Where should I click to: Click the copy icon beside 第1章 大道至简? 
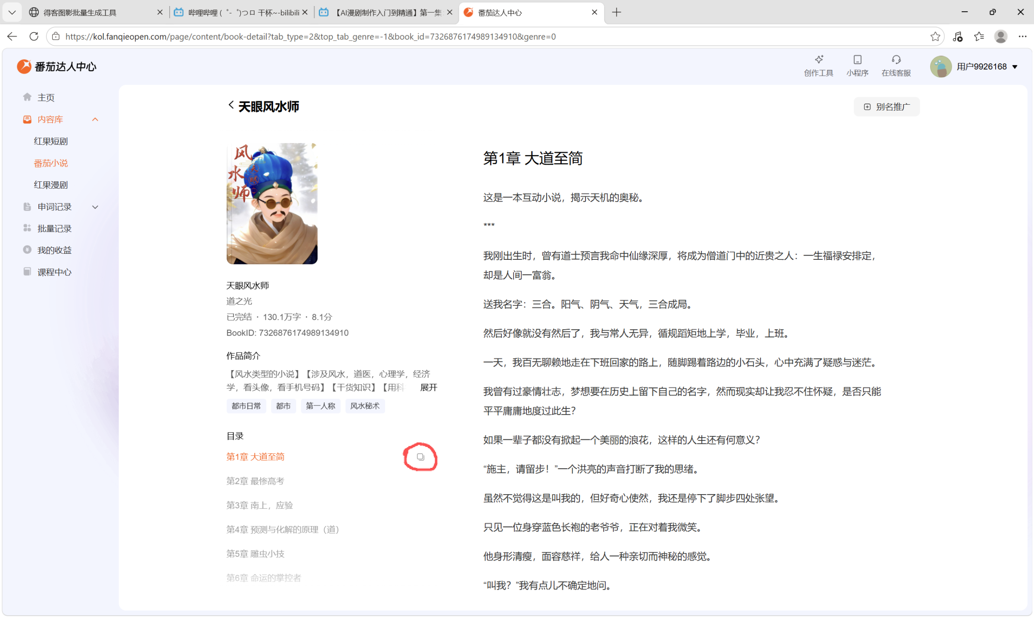coord(420,457)
